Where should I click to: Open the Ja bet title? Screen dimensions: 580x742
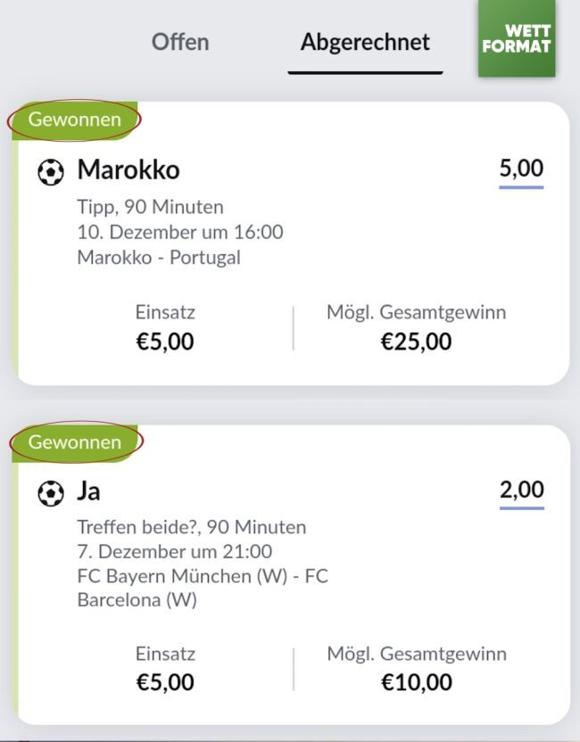[89, 491]
